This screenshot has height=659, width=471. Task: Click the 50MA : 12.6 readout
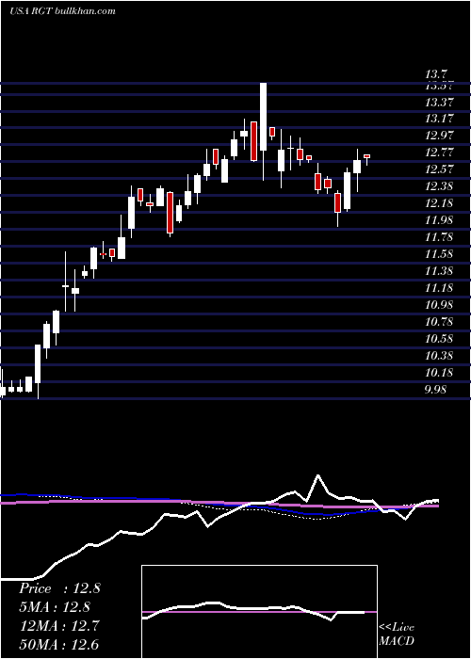pos(59,645)
